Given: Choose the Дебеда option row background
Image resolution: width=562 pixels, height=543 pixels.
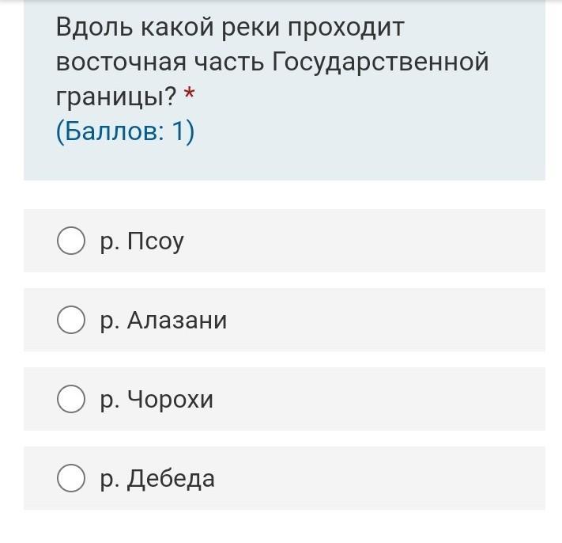Looking at the screenshot, I should click(x=285, y=478).
